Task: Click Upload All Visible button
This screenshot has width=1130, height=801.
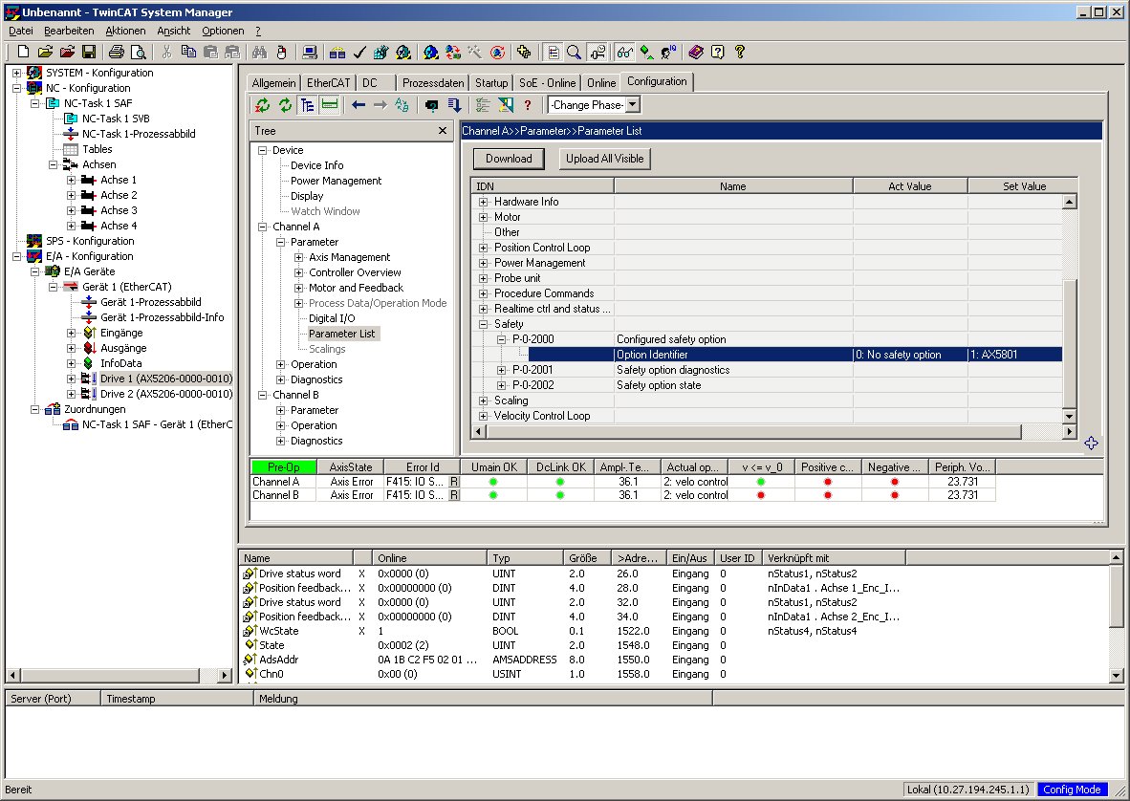Action: [x=604, y=159]
